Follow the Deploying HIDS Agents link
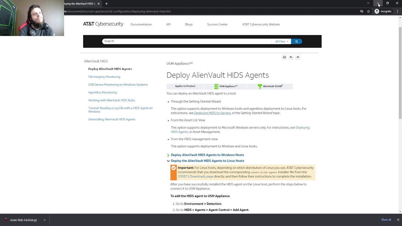 pyautogui.click(x=240, y=130)
